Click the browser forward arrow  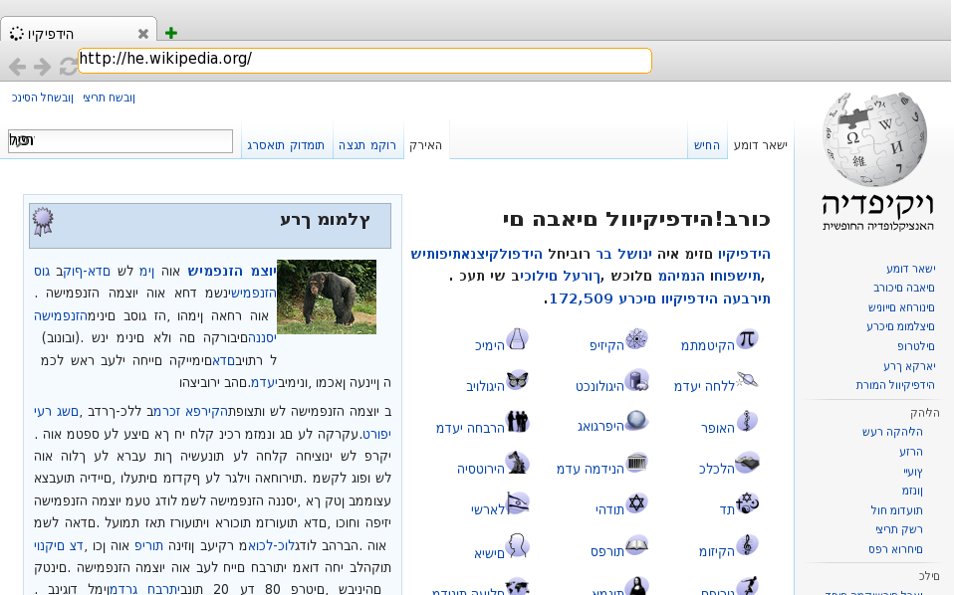pyautogui.click(x=42, y=67)
